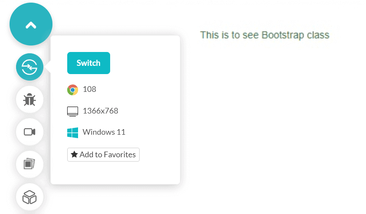Click the Add to Favorites button
366x214 pixels.
(103, 155)
